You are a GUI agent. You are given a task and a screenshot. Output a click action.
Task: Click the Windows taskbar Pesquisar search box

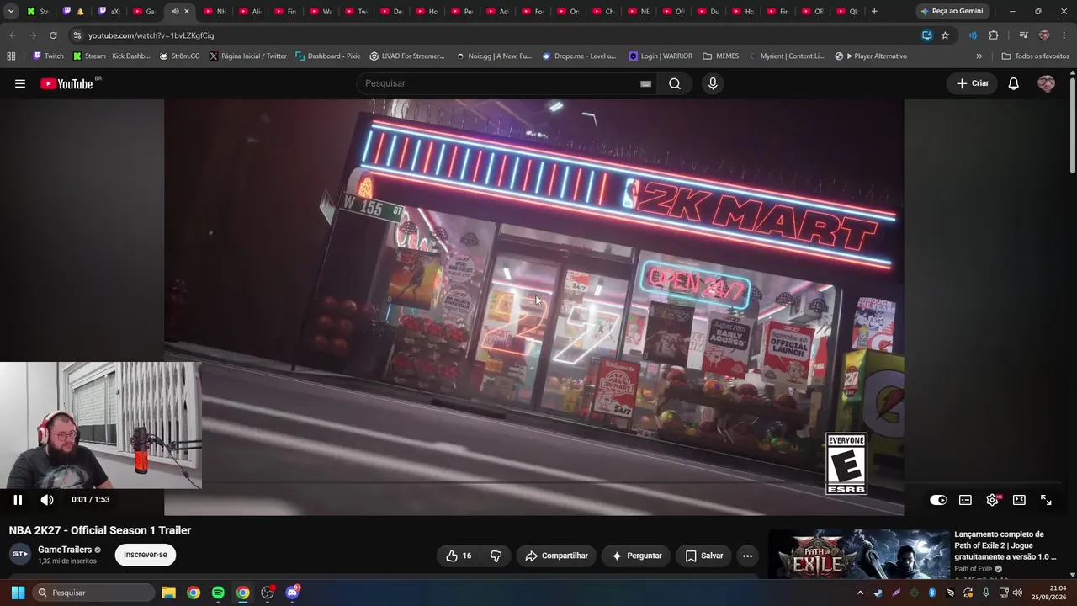tap(93, 593)
